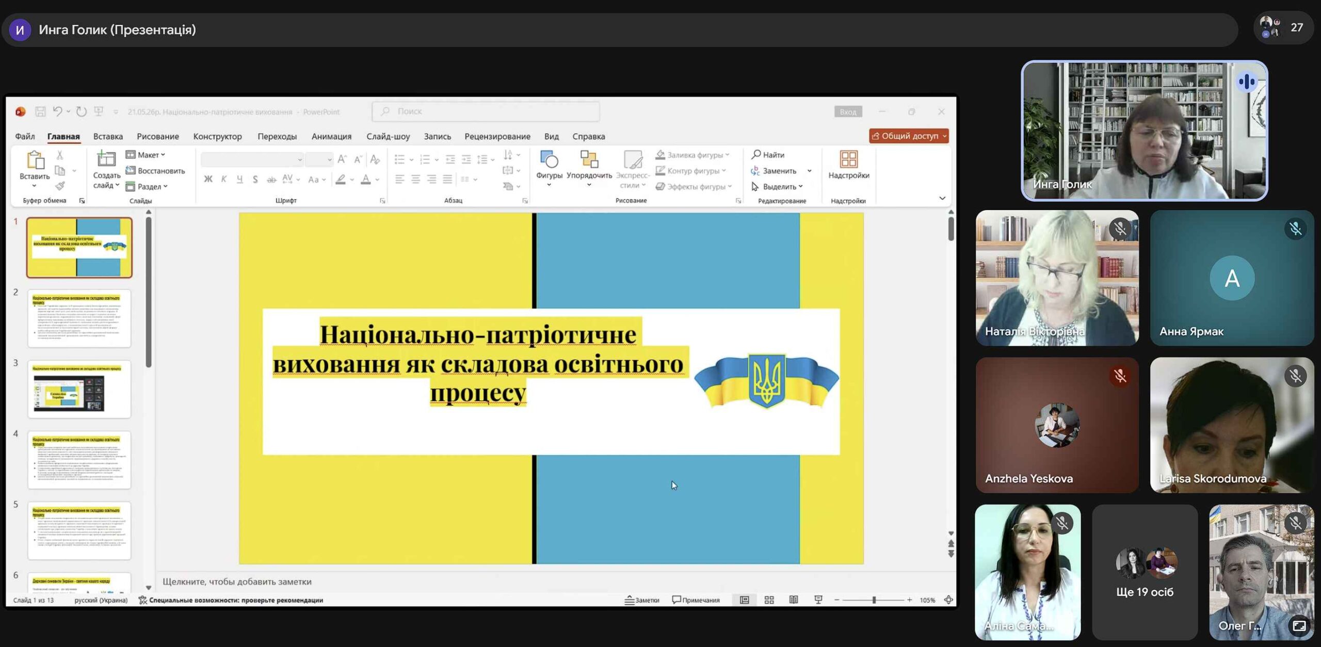Undo the last action in PowerPoint

pos(57,111)
